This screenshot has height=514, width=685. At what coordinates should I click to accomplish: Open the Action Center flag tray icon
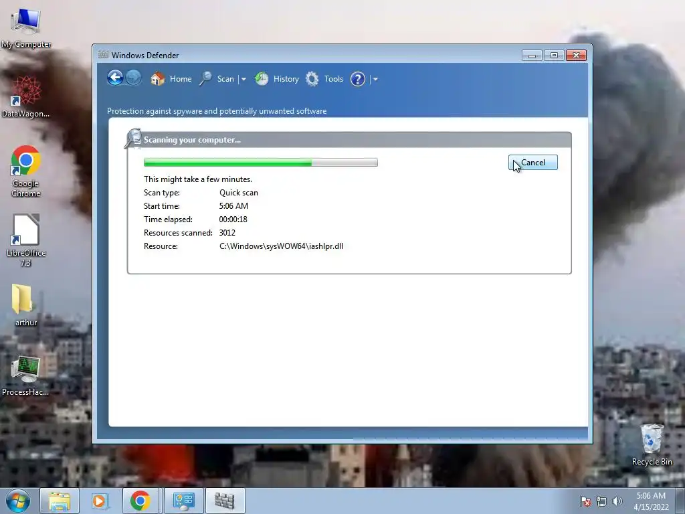click(585, 502)
